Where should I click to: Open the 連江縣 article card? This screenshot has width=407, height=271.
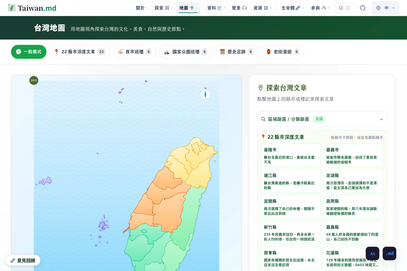(291, 181)
